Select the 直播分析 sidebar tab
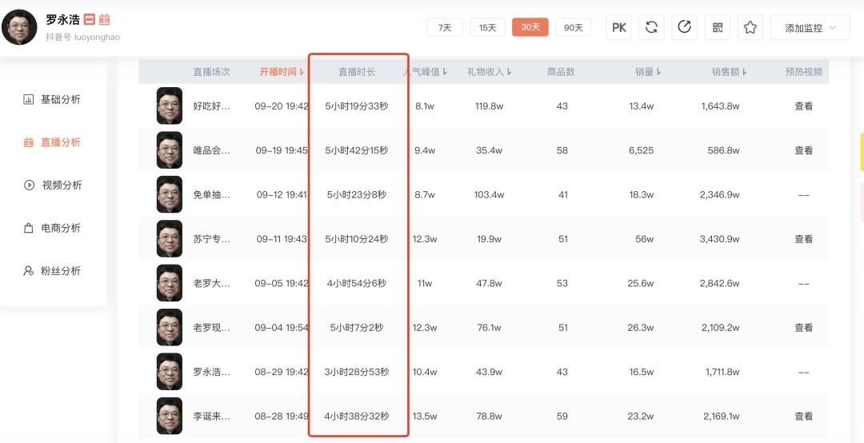The height and width of the screenshot is (443, 864). 52,142
